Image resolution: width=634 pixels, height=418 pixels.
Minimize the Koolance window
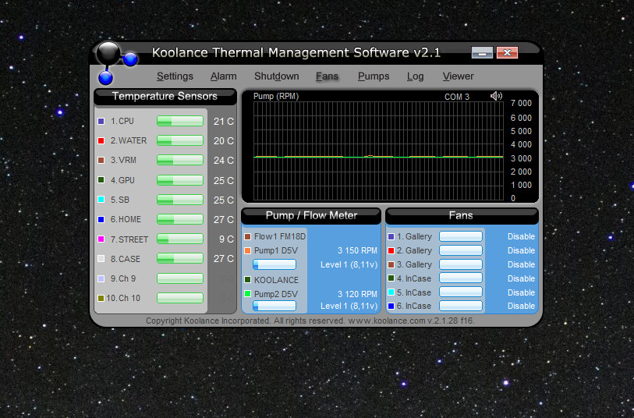(482, 52)
